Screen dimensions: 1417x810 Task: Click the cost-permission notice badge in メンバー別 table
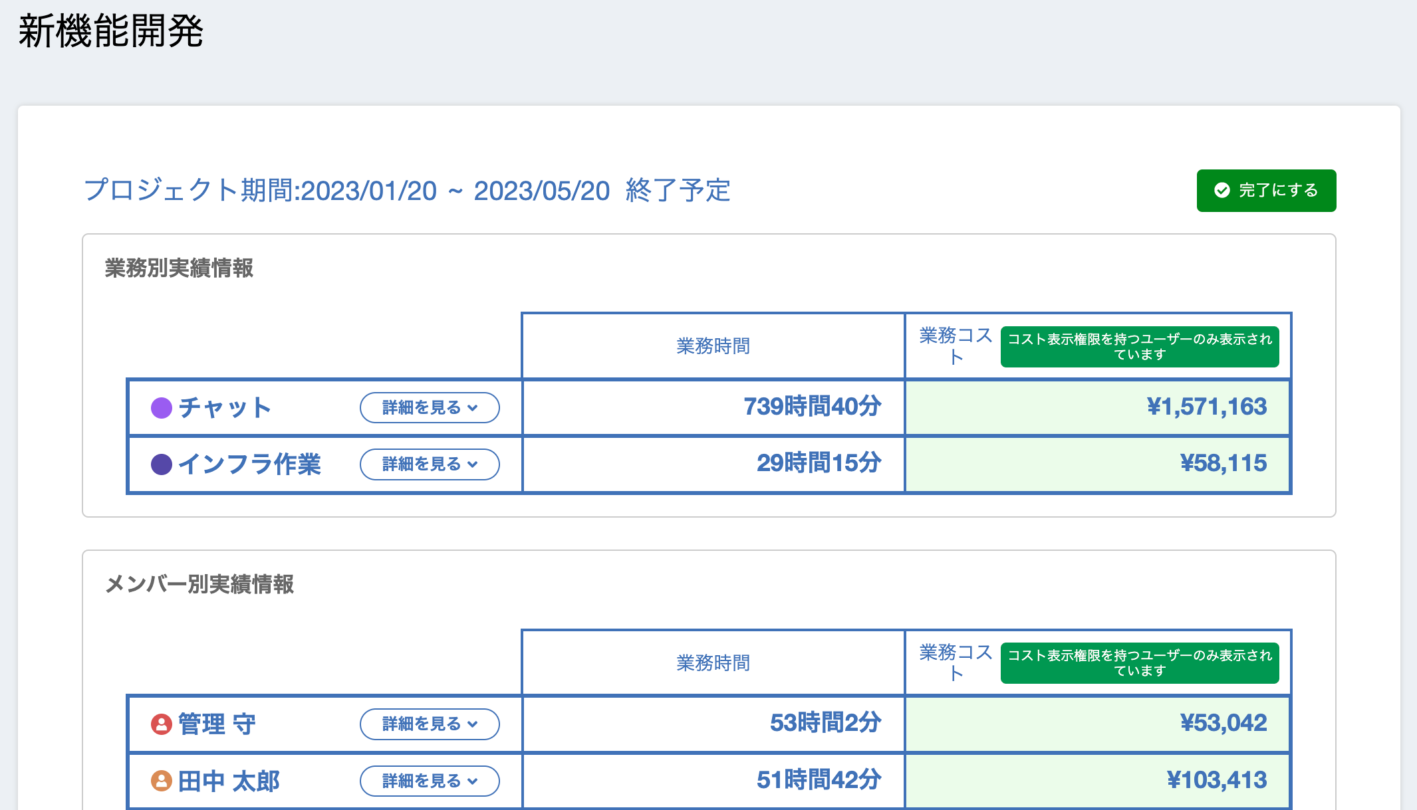1139,662
